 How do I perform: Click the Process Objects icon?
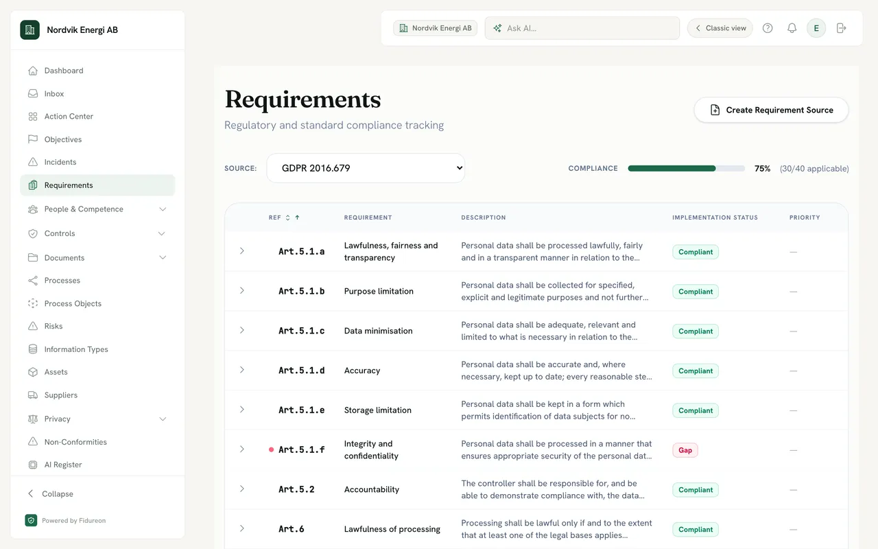33,303
